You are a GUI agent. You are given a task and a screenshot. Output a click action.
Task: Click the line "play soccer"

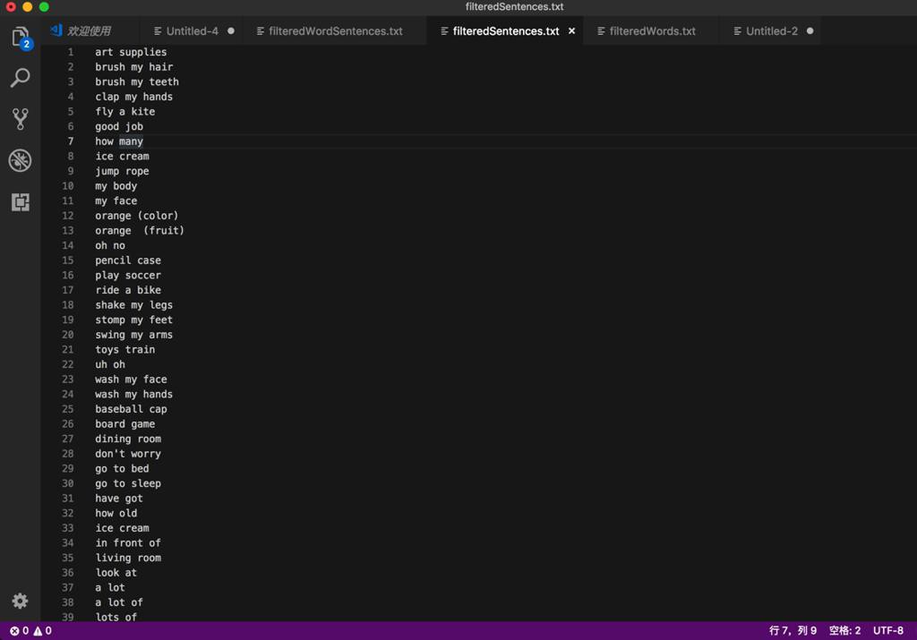click(x=128, y=276)
